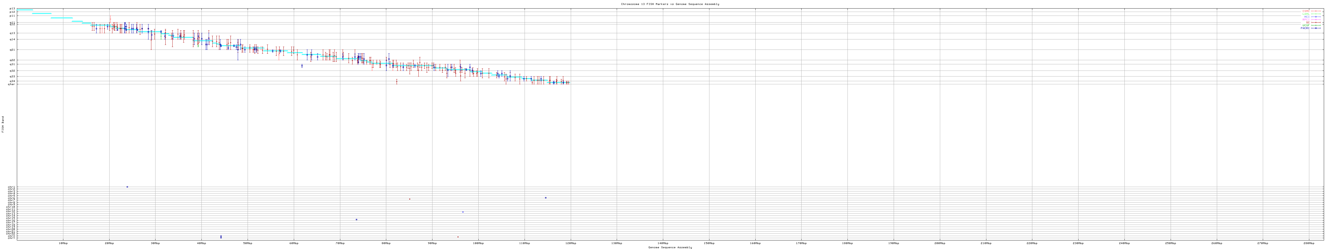
Task: Click the CSMC legend marker
Action: point(1316,11)
